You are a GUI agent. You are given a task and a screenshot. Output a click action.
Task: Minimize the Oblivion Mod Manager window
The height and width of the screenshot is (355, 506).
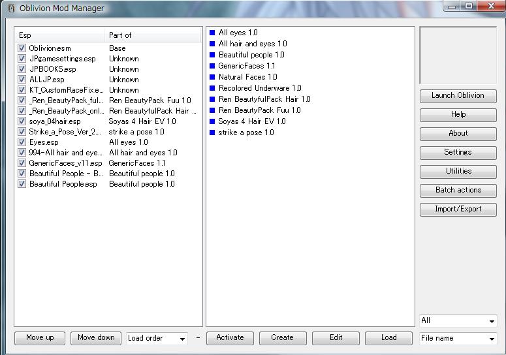click(452, 6)
